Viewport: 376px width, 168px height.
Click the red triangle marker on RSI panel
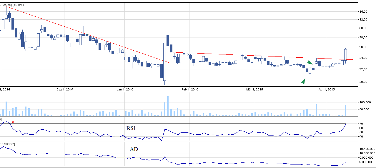[x=13, y=122]
